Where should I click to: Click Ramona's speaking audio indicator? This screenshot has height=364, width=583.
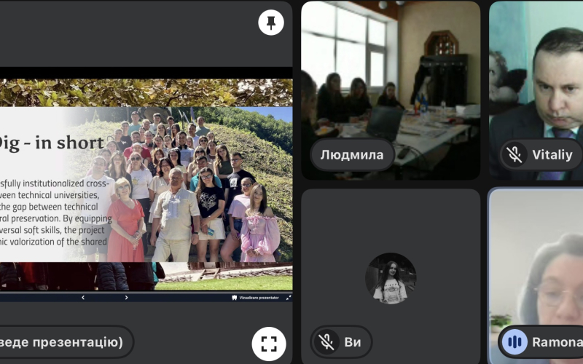pyautogui.click(x=516, y=341)
